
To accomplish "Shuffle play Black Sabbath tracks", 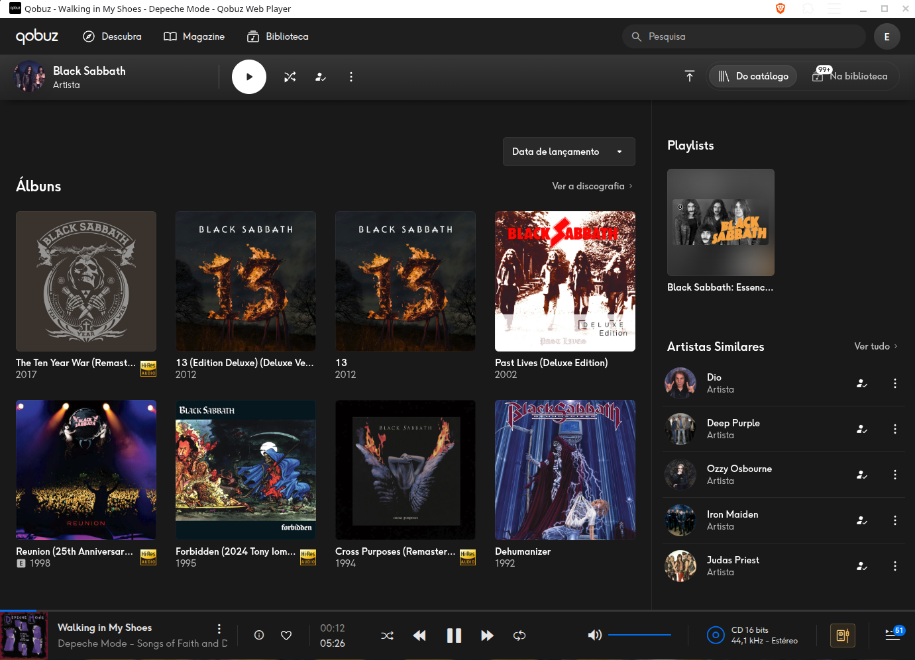I will pos(290,77).
